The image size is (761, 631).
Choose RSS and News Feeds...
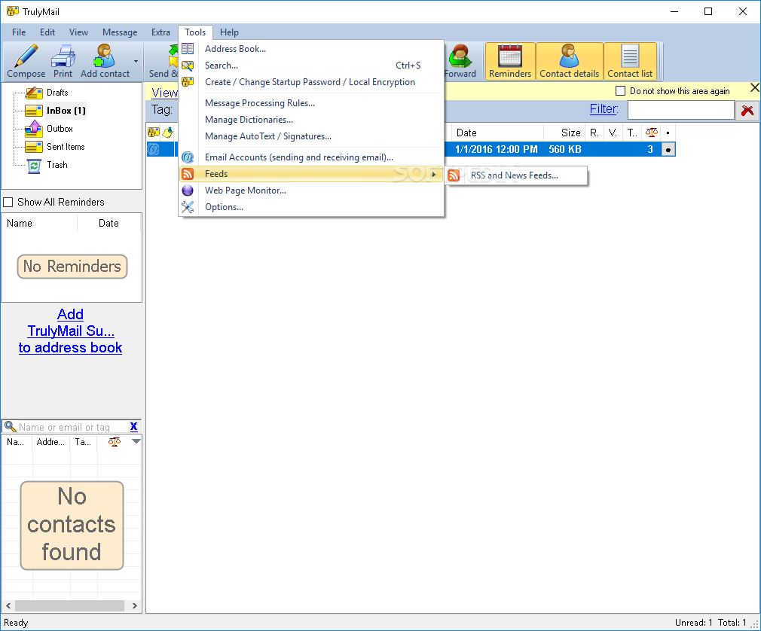pos(516,175)
